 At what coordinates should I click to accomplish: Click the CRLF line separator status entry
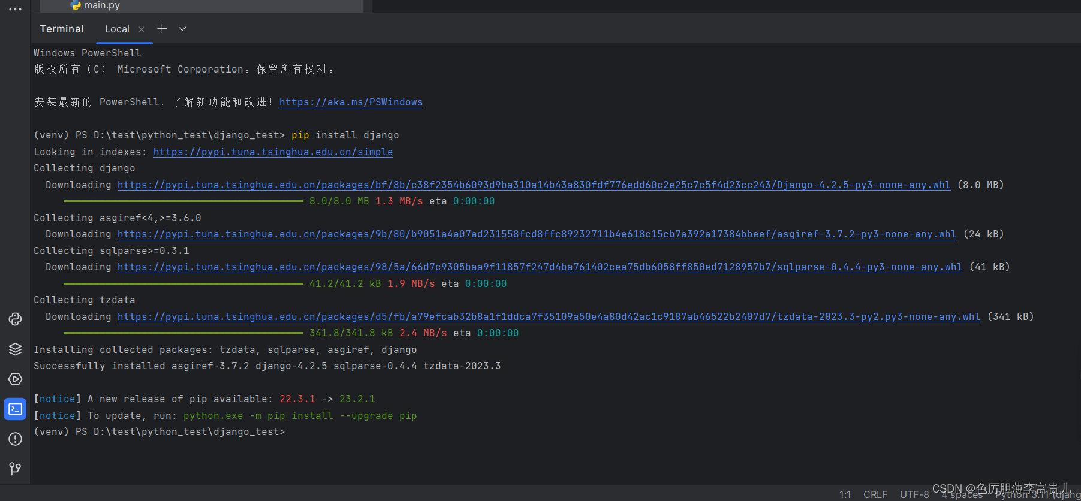875,494
